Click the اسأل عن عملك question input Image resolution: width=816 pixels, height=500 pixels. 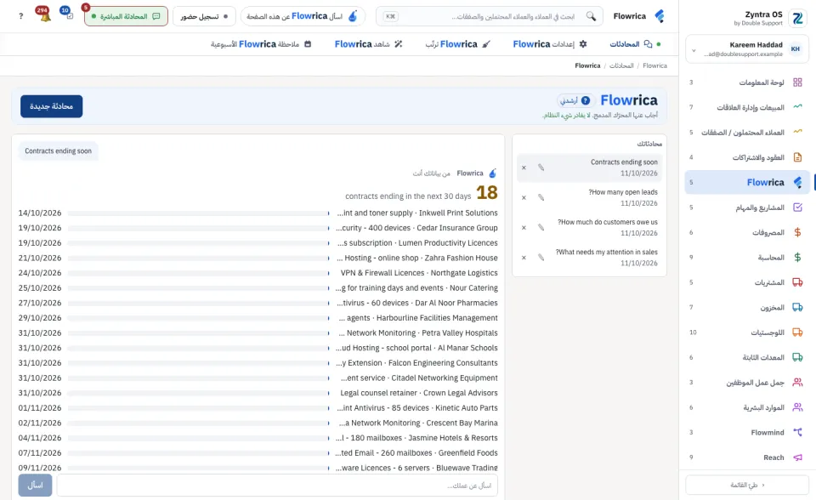277,485
